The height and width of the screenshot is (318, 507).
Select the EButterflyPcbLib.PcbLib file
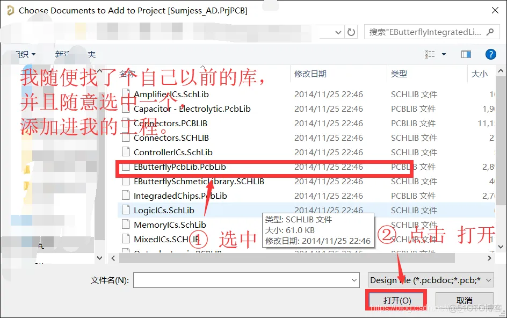[x=180, y=167]
